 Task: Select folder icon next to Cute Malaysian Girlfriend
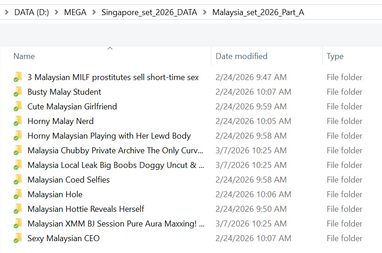coord(18,106)
